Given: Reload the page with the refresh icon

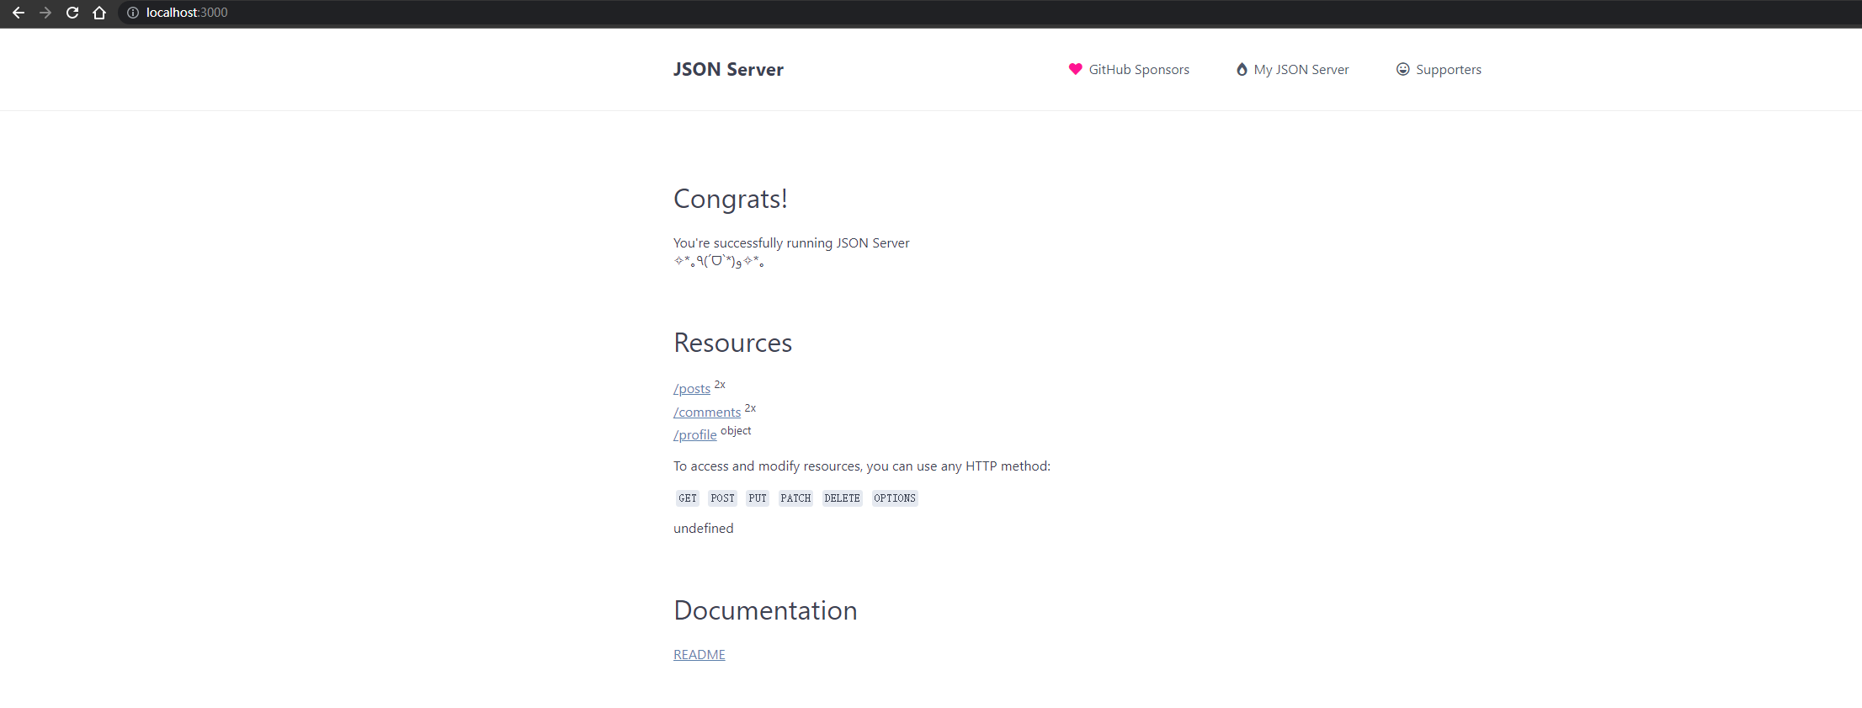Looking at the screenshot, I should tap(72, 13).
